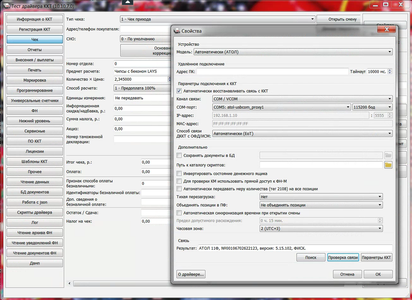Open Информация о ККТ section
The width and height of the screenshot is (412, 300).
pyautogui.click(x=35, y=19)
